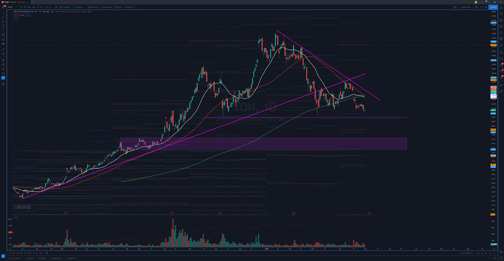Viewport: 504px width, 261px height.
Task: Open the Trading Panel tab
Action: [72, 258]
